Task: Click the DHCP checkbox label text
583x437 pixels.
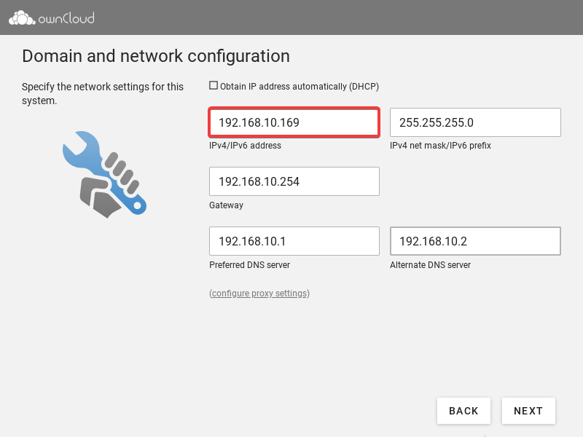Action: point(299,87)
